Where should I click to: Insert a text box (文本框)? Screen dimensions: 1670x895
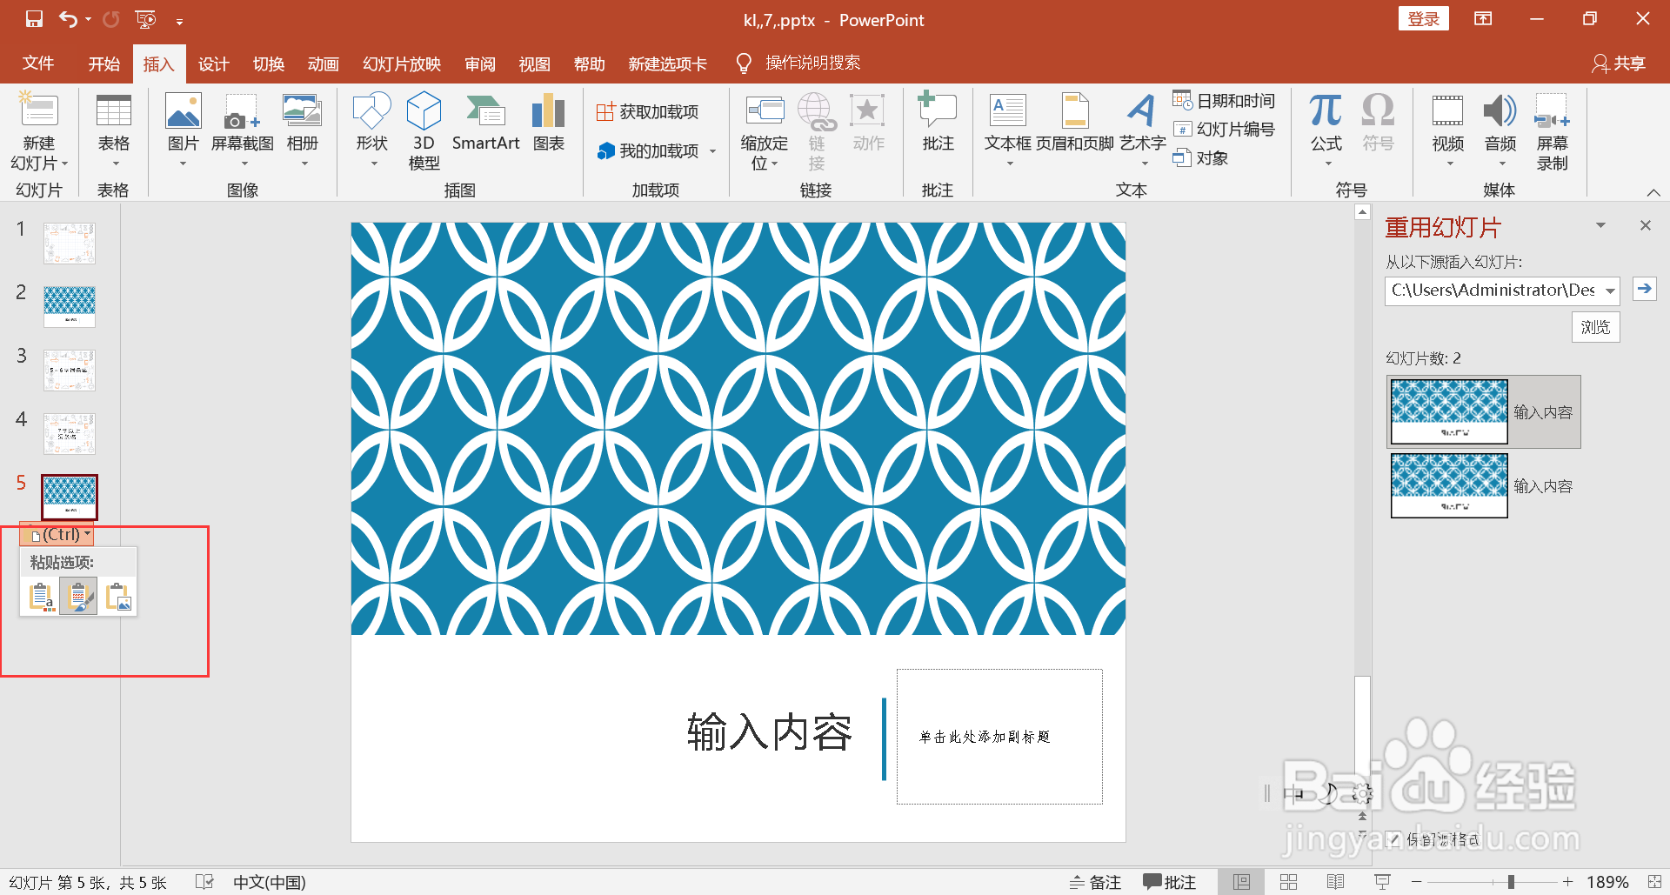1008,130
